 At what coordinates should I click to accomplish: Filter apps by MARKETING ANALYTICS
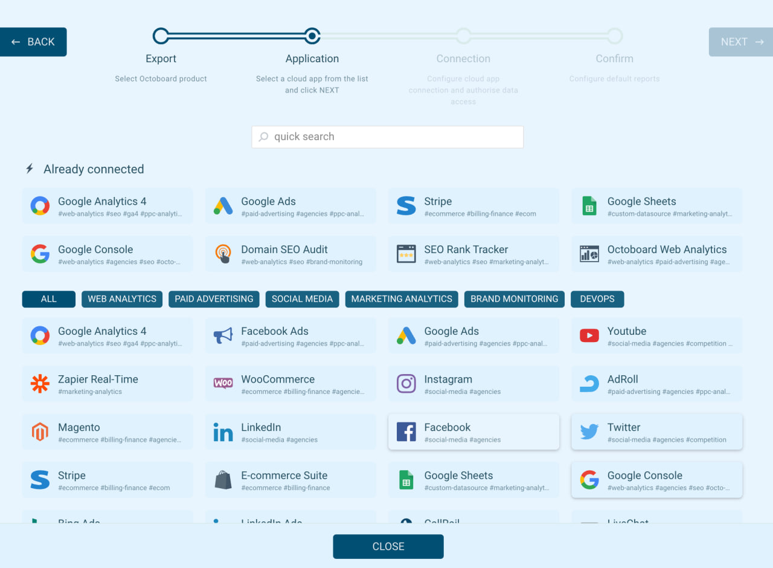tap(402, 299)
